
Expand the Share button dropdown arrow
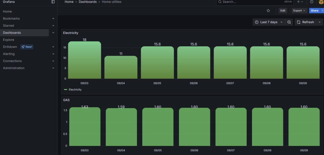322,10
